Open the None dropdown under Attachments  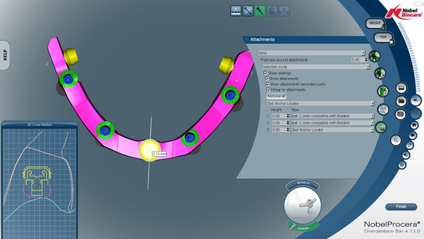[x=311, y=53]
